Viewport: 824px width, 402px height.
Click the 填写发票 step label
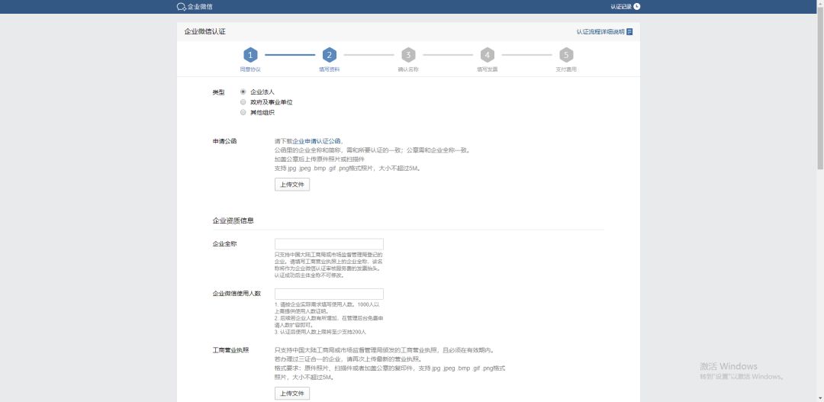487,69
